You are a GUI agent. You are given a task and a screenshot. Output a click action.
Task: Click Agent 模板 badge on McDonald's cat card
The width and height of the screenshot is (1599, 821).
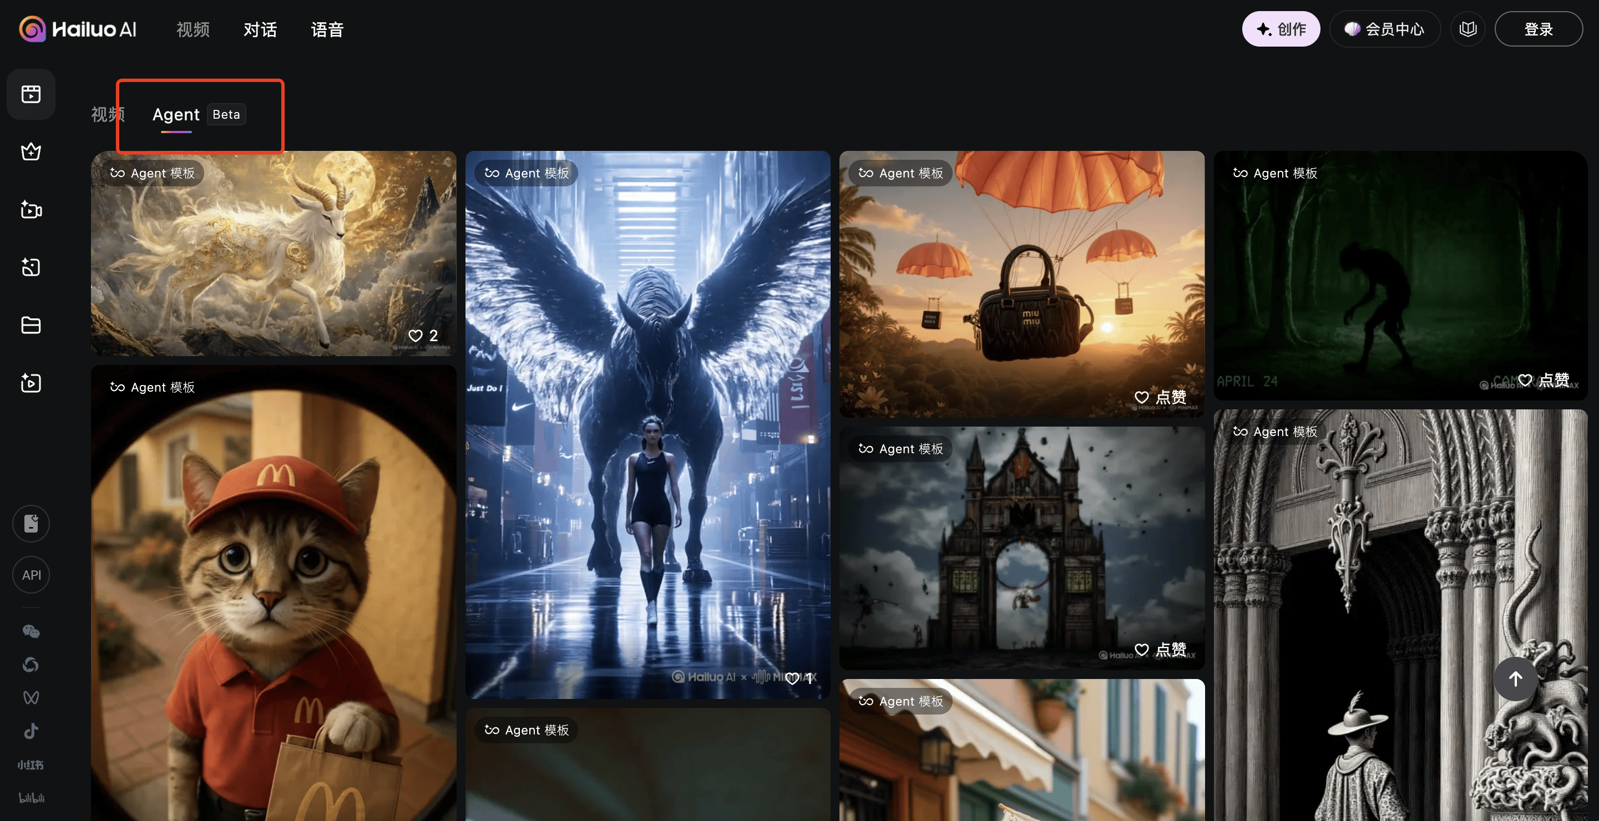153,387
